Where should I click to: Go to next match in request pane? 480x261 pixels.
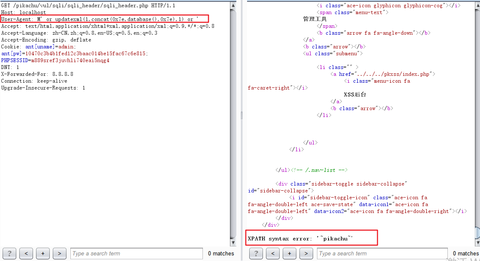pyautogui.click(x=59, y=253)
